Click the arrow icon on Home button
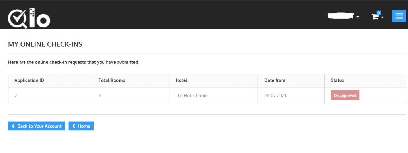The height and width of the screenshot is (153, 408). pos(73,126)
